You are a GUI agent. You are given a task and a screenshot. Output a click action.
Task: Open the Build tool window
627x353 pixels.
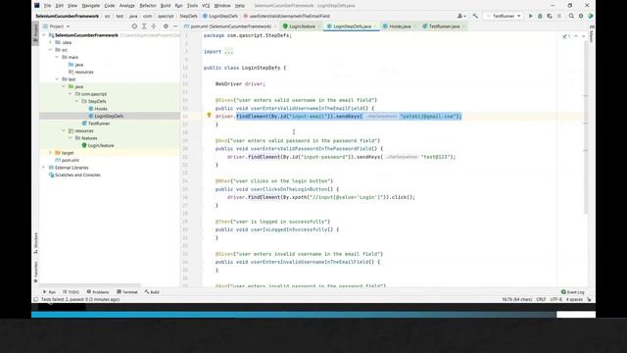152,292
